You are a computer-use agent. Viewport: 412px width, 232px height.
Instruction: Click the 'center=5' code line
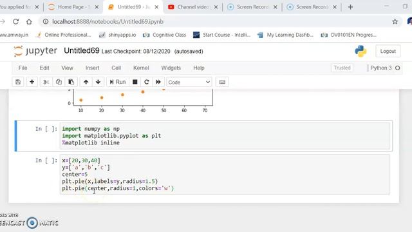pyautogui.click(x=75, y=175)
